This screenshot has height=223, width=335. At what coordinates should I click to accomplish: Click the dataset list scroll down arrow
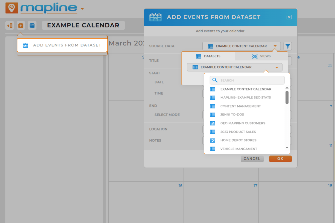tap(287, 148)
